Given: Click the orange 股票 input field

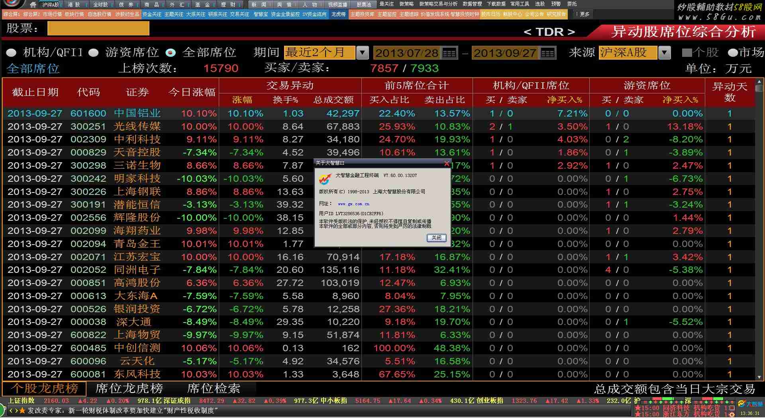Looking at the screenshot, I should (98, 28).
